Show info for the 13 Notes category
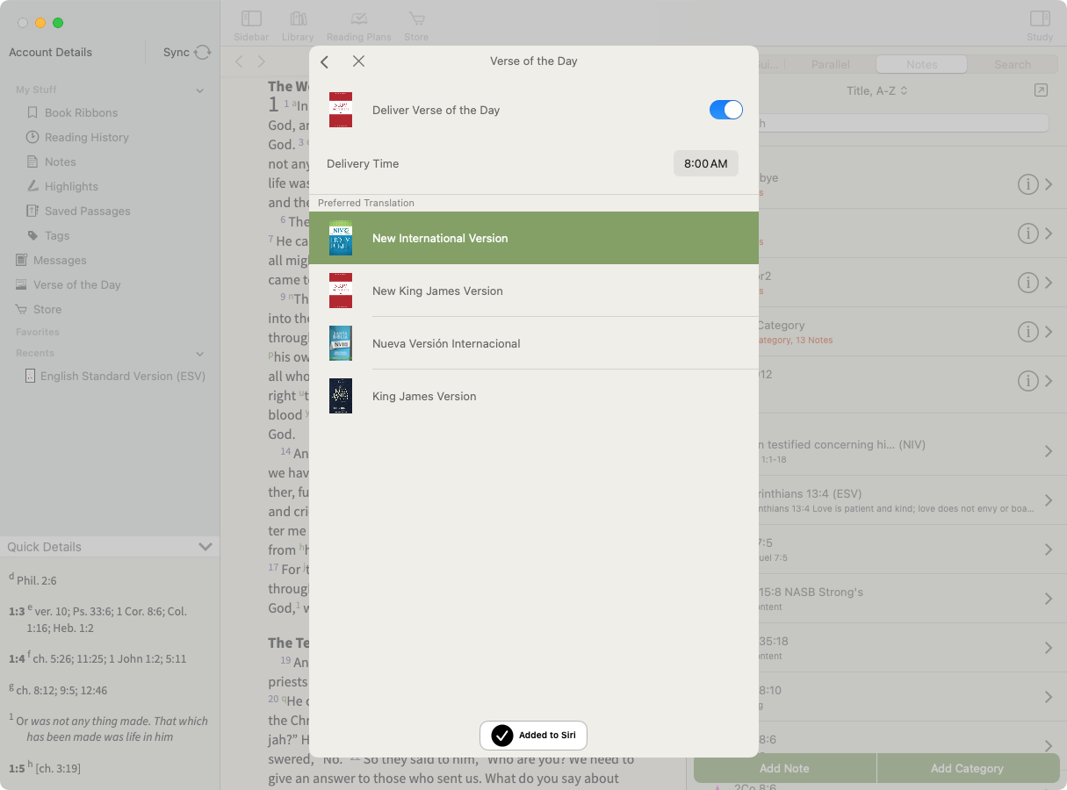 pos(1028,332)
